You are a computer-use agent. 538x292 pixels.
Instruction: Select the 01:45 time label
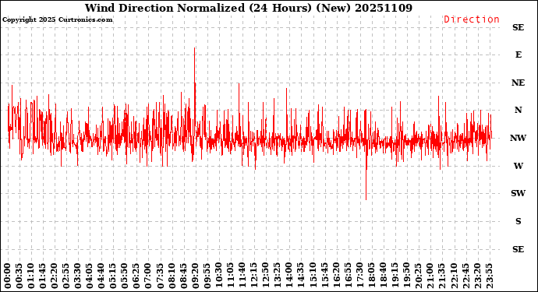(43, 276)
